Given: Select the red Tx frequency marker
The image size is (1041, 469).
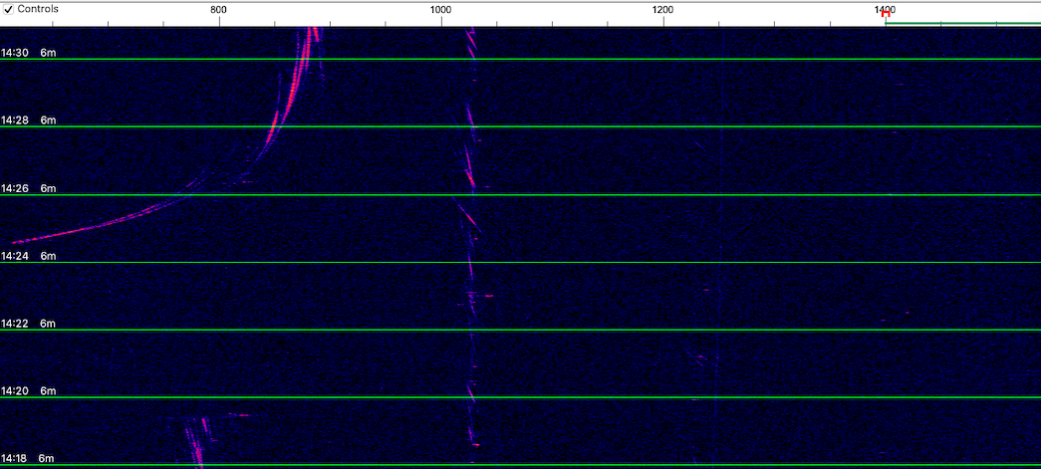Looking at the screenshot, I should (x=886, y=14).
